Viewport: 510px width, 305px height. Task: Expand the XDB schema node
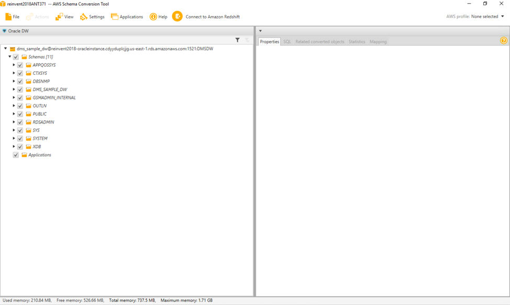click(14, 146)
